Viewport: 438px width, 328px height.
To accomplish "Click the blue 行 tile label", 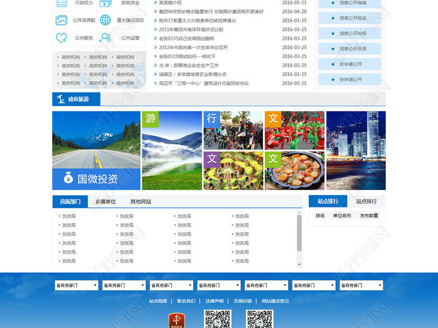I will click(x=212, y=119).
